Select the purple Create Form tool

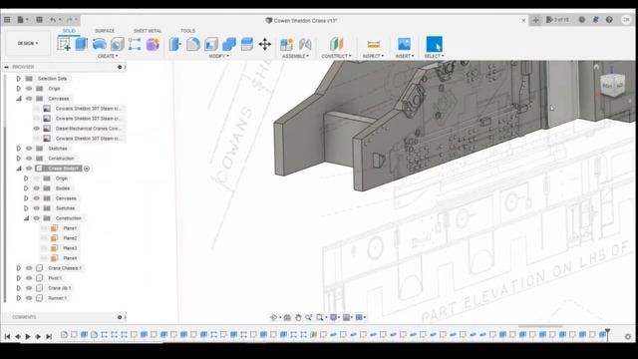coord(153,44)
